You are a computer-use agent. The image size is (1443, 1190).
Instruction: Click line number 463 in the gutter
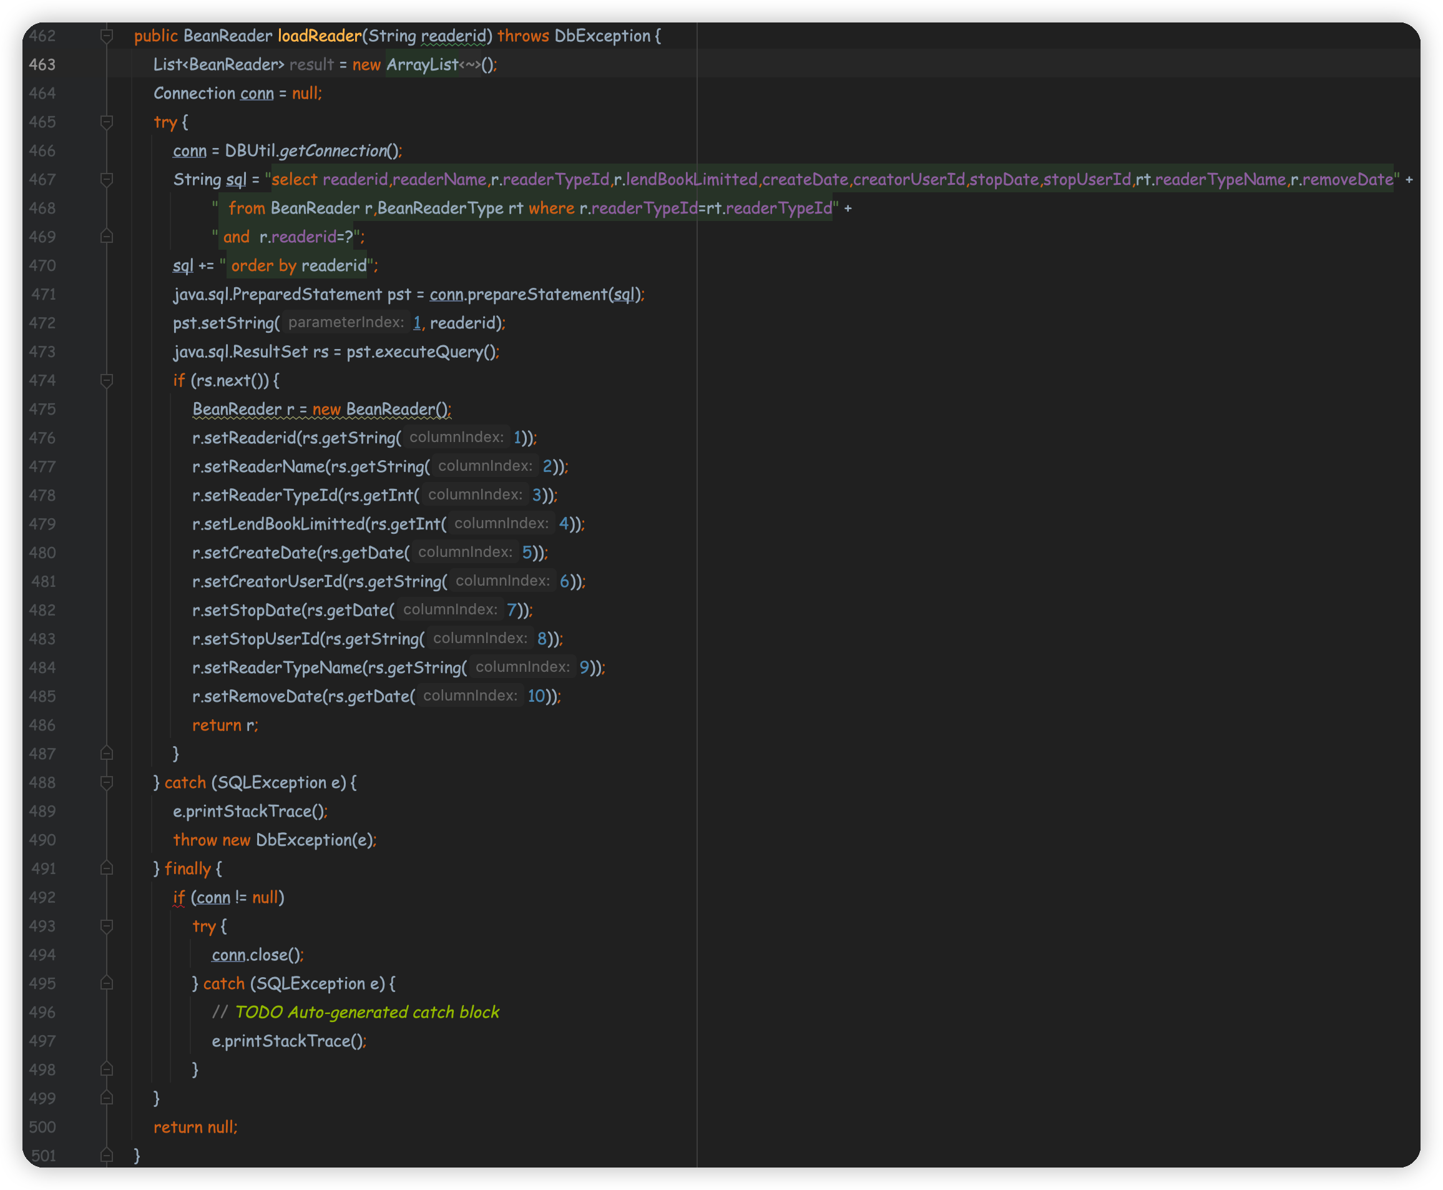pos(42,64)
